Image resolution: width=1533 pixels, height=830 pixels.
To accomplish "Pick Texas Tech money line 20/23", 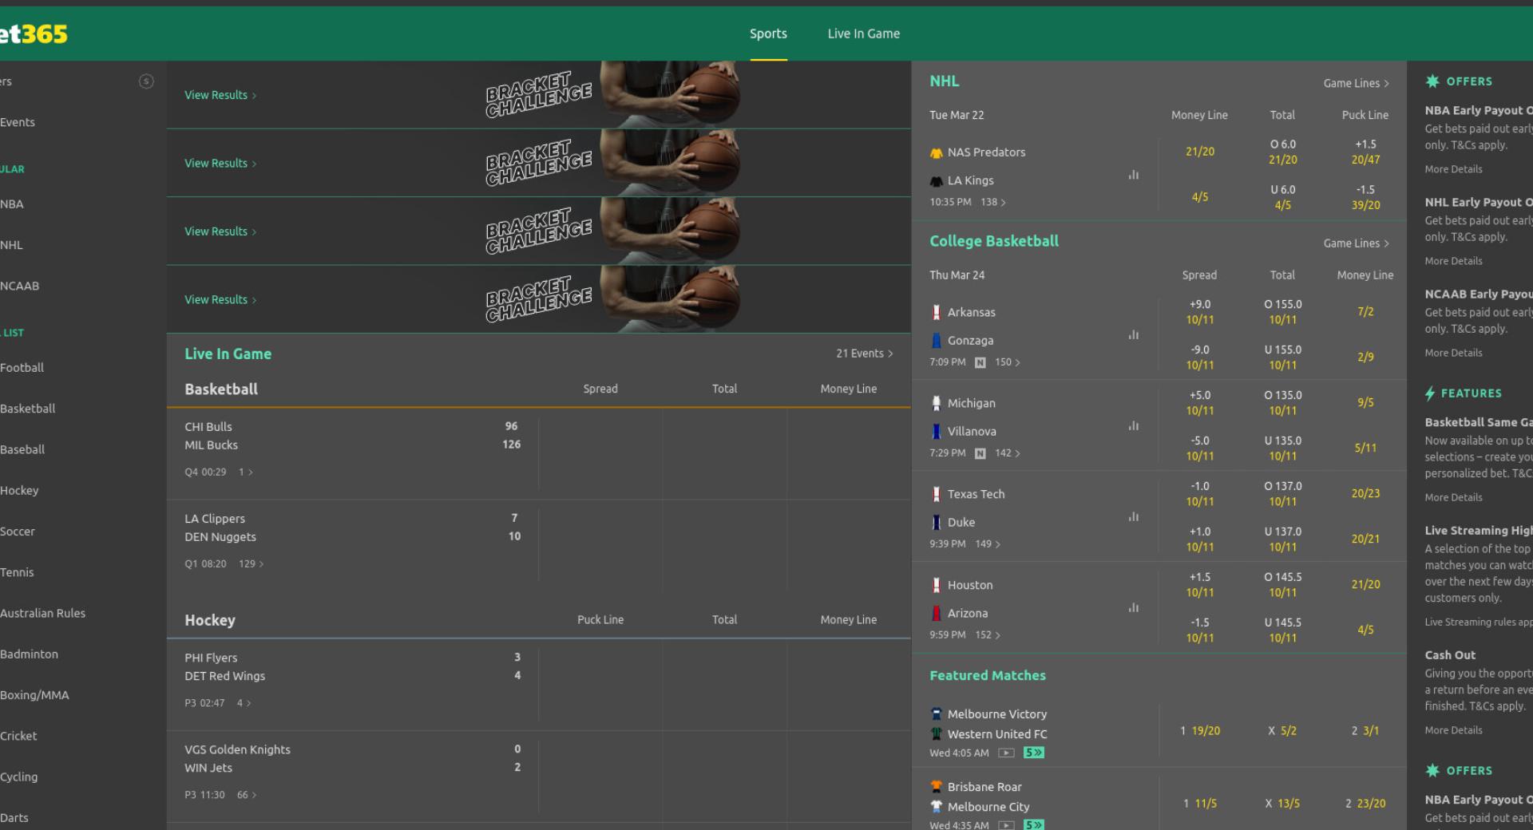I will click(x=1365, y=493).
